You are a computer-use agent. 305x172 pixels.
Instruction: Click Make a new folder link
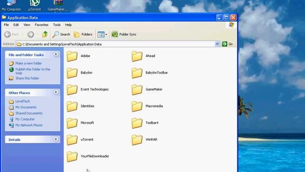(x=29, y=64)
